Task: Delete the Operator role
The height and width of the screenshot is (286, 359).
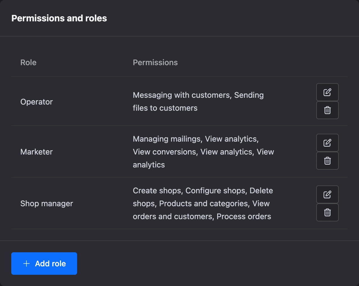Action: tap(327, 110)
